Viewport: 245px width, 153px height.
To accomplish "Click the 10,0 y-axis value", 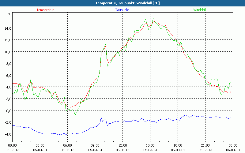I will pyautogui.click(x=8, y=52).
